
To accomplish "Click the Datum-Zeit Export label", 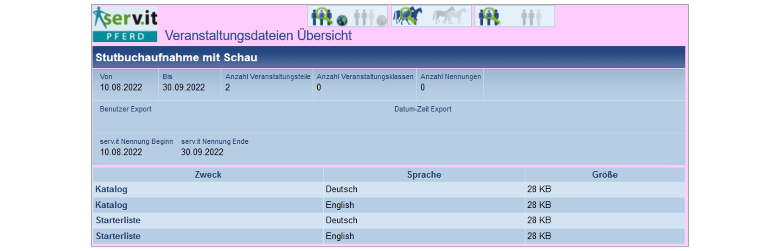I will tap(423, 109).
